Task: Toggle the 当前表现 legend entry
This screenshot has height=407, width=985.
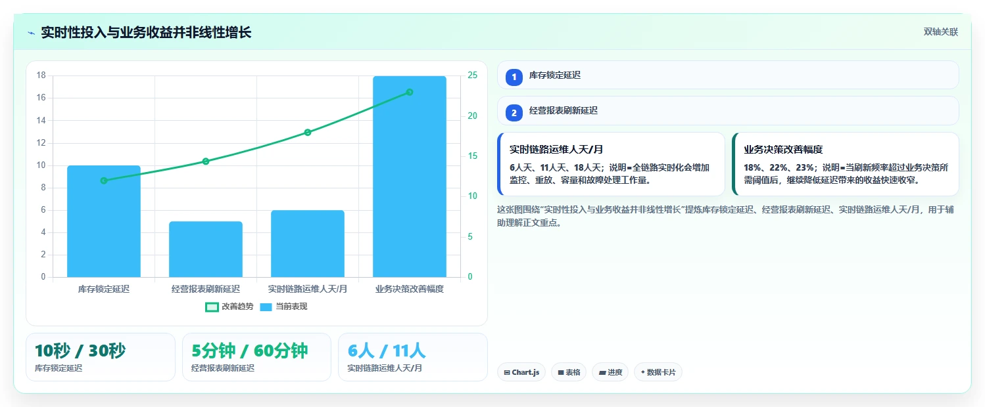Action: click(x=283, y=307)
